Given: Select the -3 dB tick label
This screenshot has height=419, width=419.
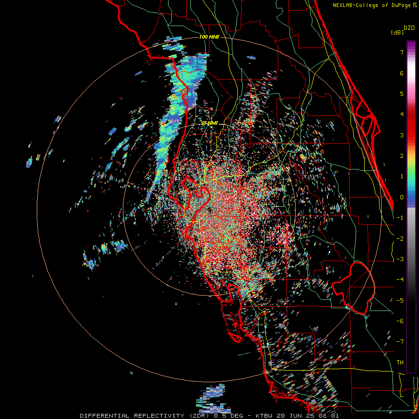Looking at the screenshot, I should click(400, 259).
